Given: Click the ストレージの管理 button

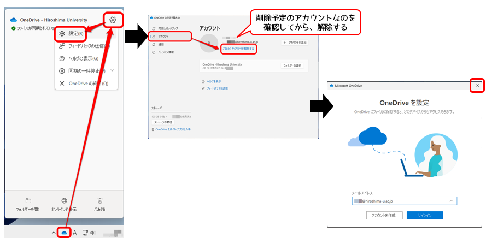Looking at the screenshot, I should pyautogui.click(x=163, y=122).
